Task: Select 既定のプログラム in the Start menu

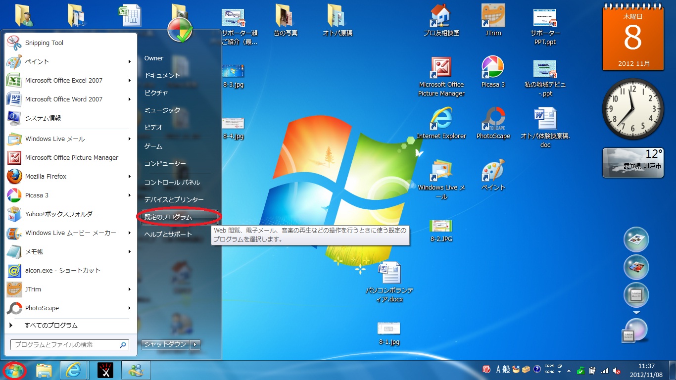Action: click(178, 217)
